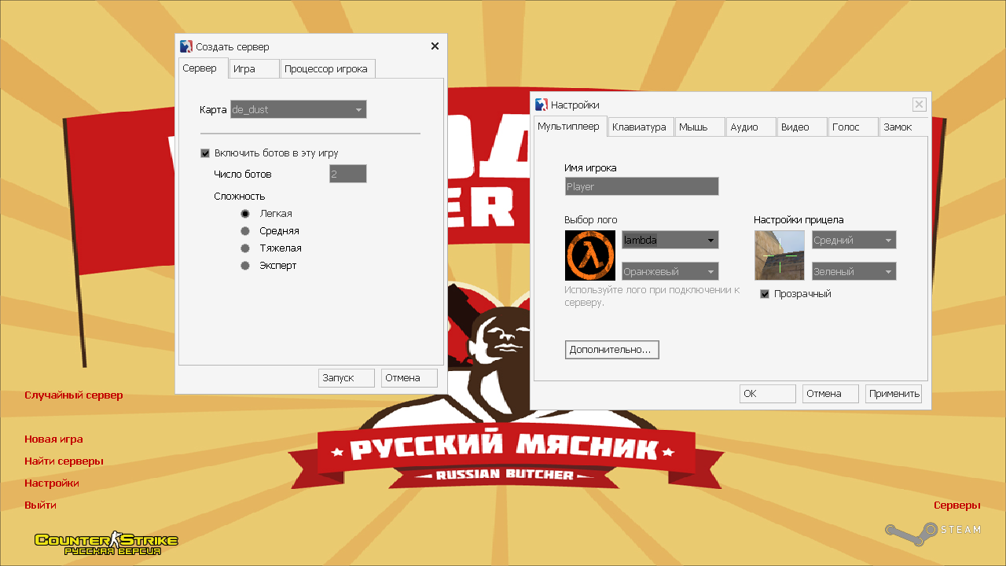Click the crosshair preview thumbnail

(x=779, y=255)
